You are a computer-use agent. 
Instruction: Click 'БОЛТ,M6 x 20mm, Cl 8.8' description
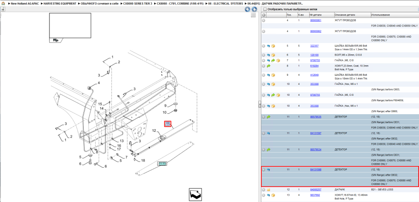click(x=348, y=55)
